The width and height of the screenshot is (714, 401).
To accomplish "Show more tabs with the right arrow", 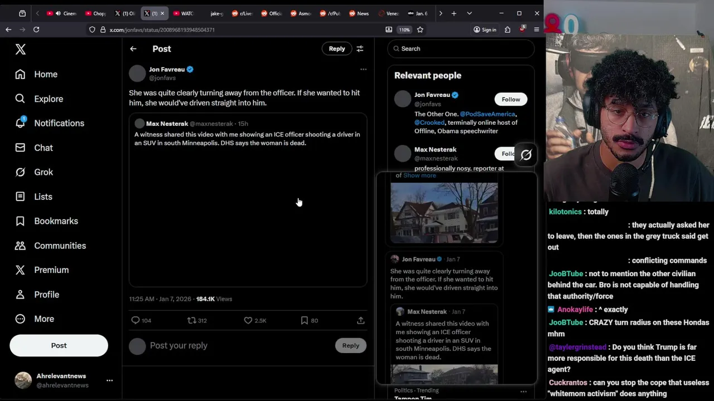I will tap(441, 13).
